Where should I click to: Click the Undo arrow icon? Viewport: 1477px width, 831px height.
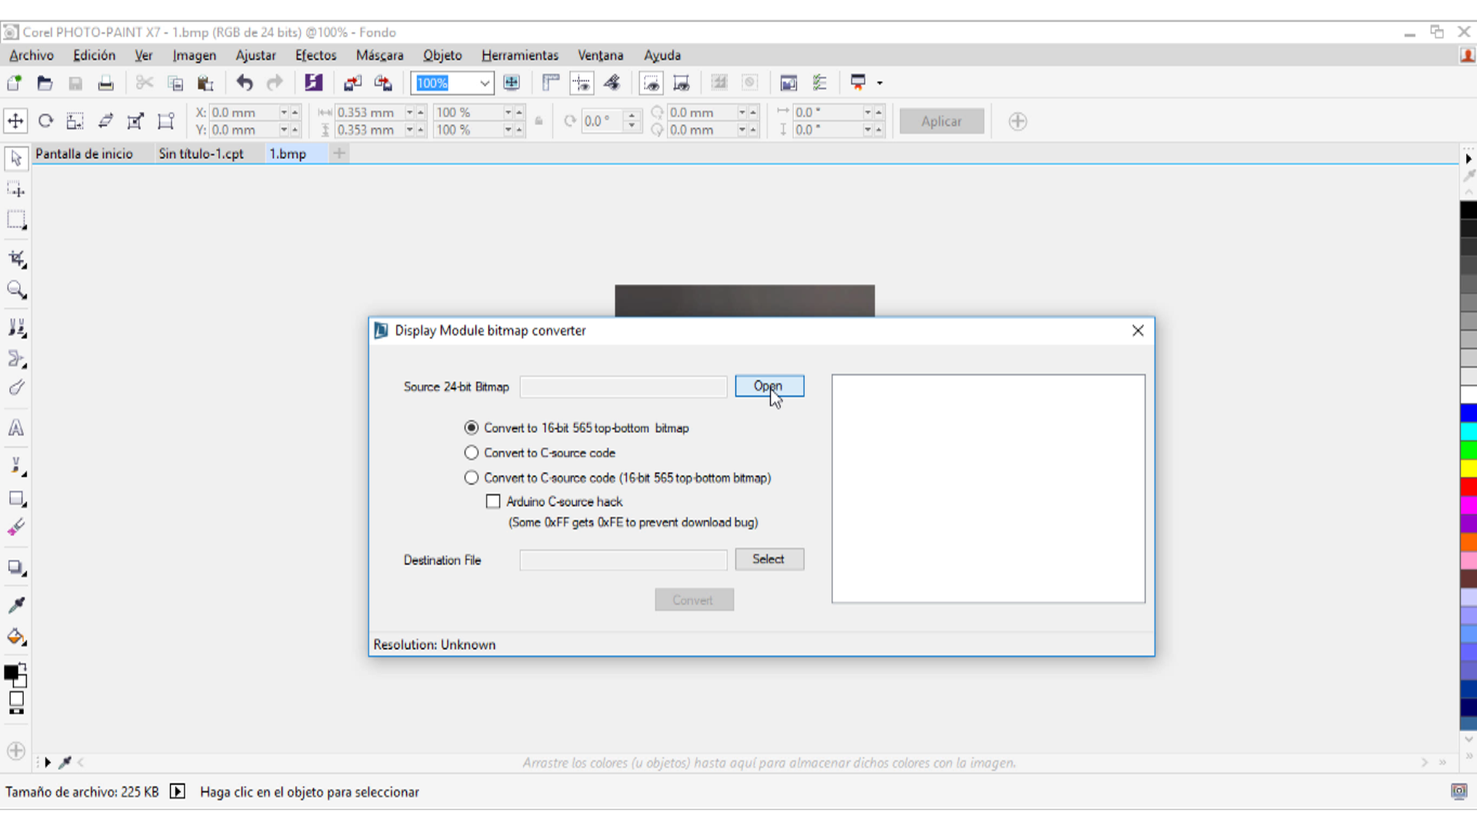pos(245,83)
